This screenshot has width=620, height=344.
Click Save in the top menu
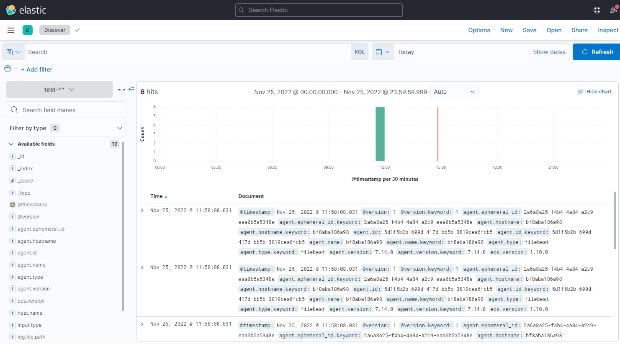point(530,30)
